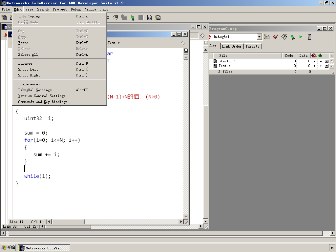The width and height of the screenshot is (336, 252).
Task: Click the Make (build) icon in main toolbar
Action: 115,18
